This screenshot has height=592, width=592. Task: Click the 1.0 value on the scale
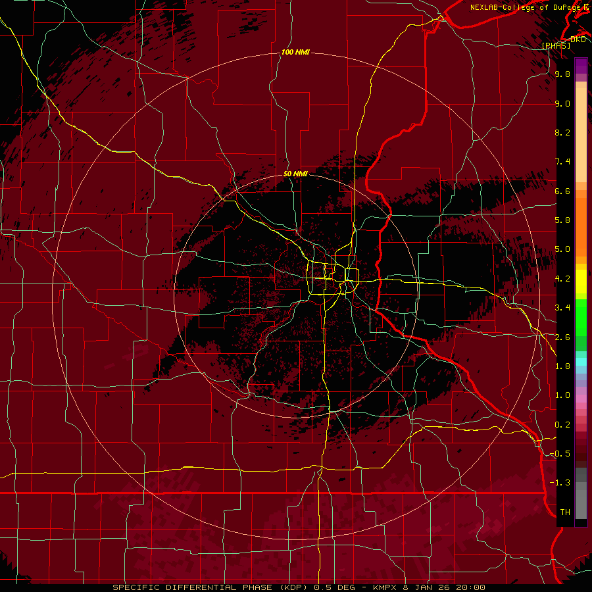562,395
